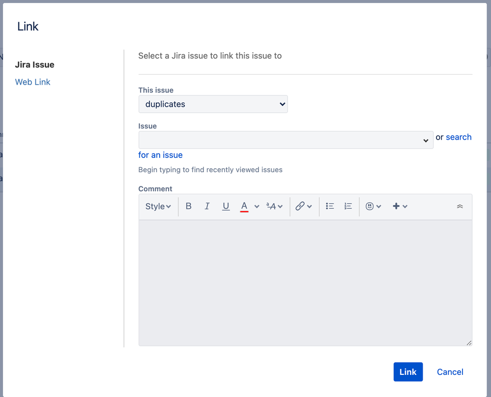Select the Jira Issue tab
The width and height of the screenshot is (491, 397).
[x=34, y=65]
